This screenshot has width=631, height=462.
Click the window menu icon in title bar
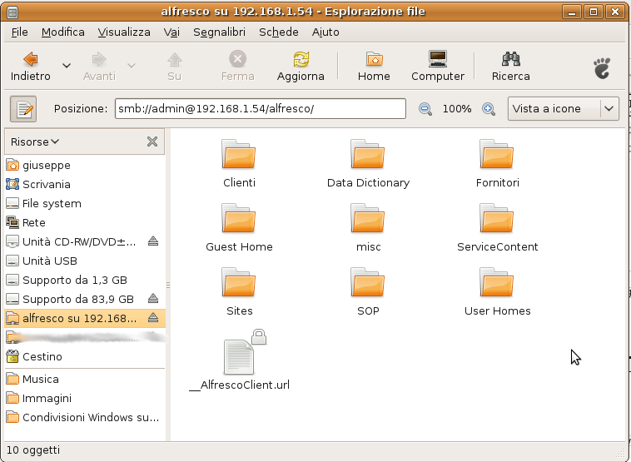pos(12,12)
